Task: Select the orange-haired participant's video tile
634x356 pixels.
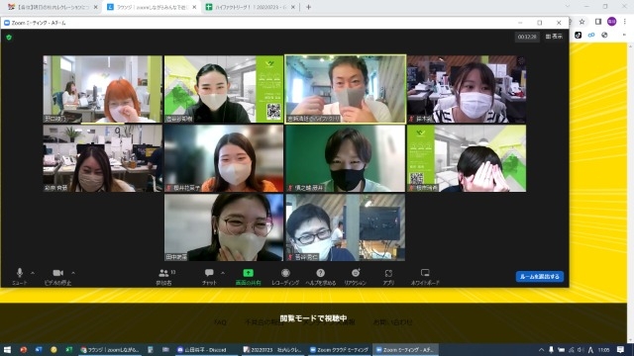Action: 103,89
